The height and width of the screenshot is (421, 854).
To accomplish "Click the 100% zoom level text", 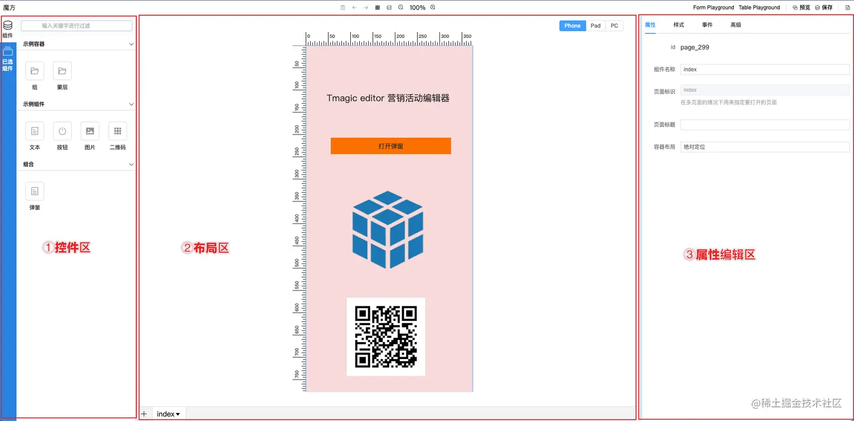I will [417, 7].
